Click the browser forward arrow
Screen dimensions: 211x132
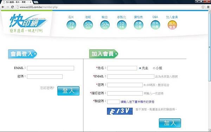pos(8,7)
